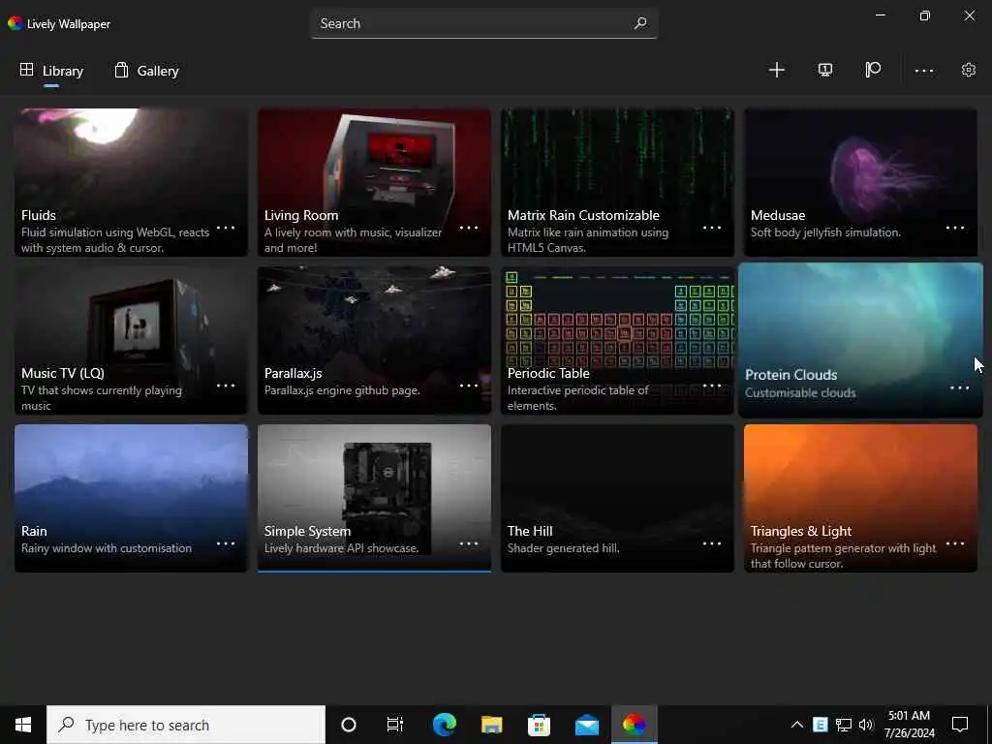Open more options for Rain wallpaper
The width and height of the screenshot is (992, 744).
(226, 543)
